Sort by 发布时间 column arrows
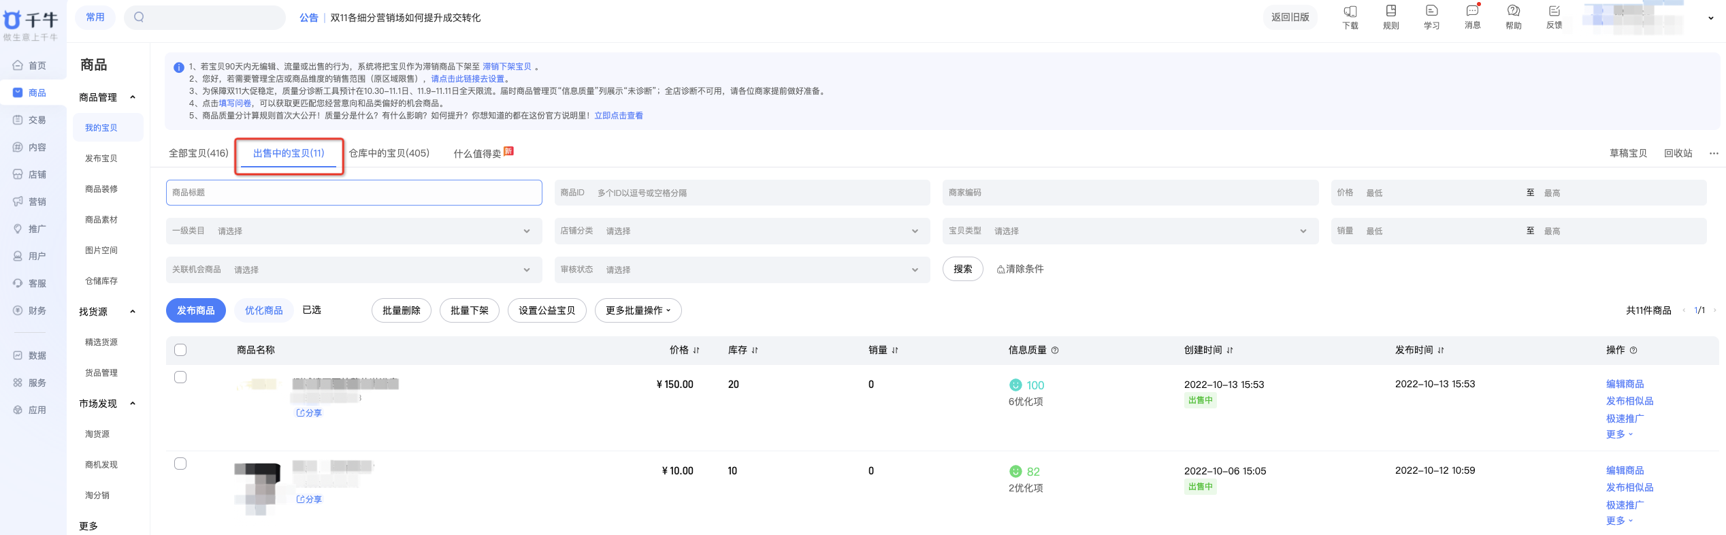The width and height of the screenshot is (1726, 535). [1441, 350]
